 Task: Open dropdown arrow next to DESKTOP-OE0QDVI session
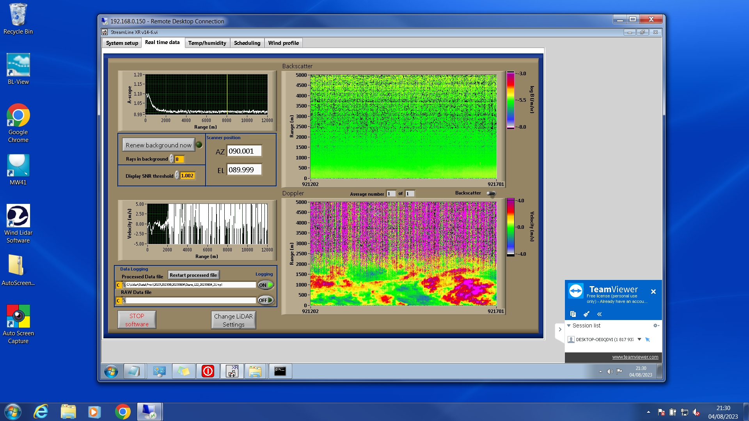click(x=639, y=339)
